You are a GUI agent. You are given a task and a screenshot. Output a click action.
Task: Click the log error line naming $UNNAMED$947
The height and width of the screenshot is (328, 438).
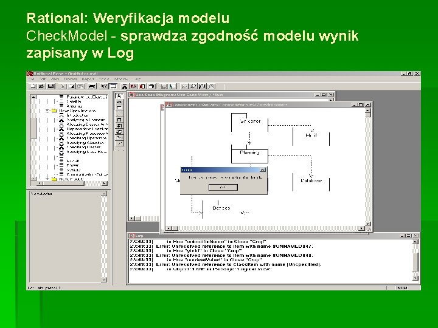pyautogui.click(x=221, y=246)
